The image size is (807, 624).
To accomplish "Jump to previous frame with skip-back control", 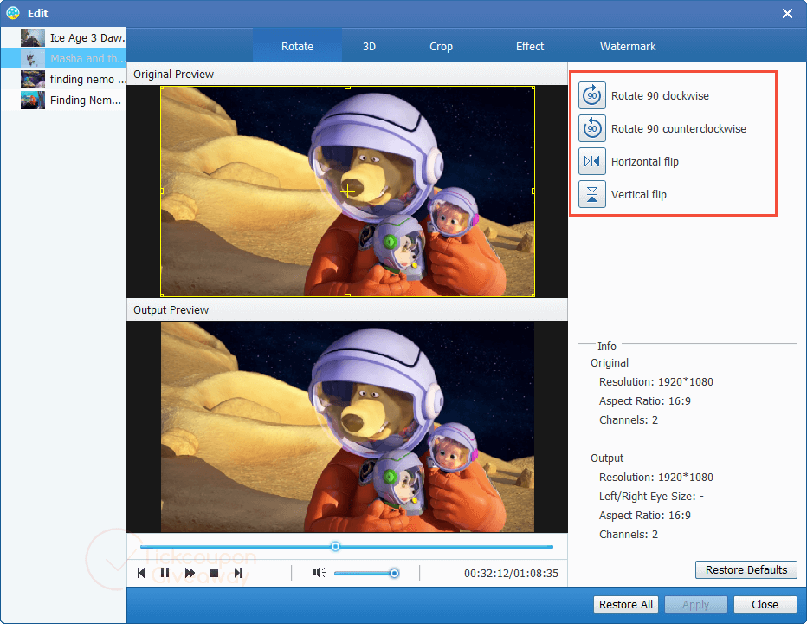I will pos(141,573).
